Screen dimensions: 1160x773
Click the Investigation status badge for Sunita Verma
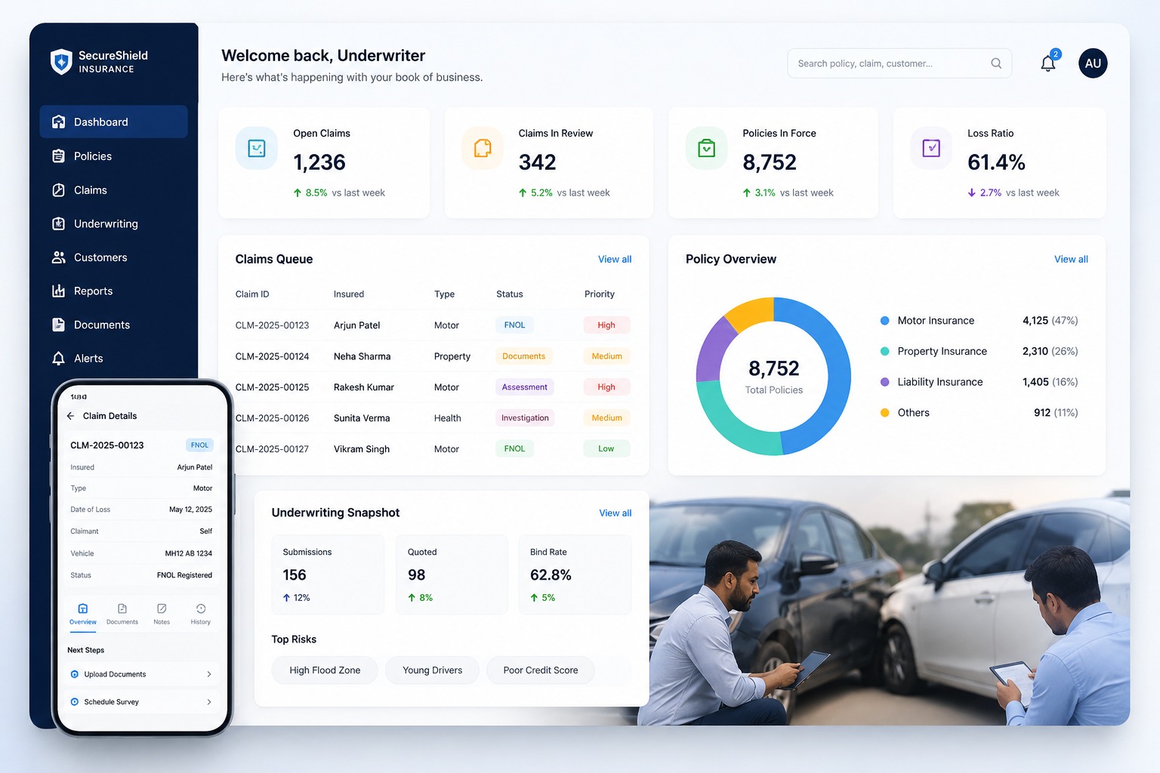[x=525, y=418]
